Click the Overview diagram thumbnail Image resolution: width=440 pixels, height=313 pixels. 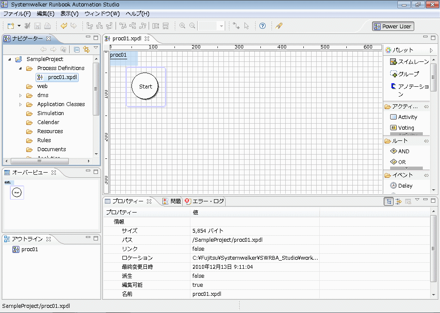[17, 192]
